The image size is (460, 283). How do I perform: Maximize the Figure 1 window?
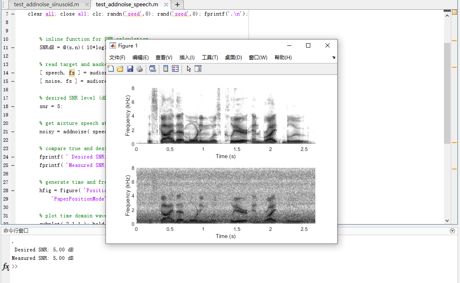point(308,45)
